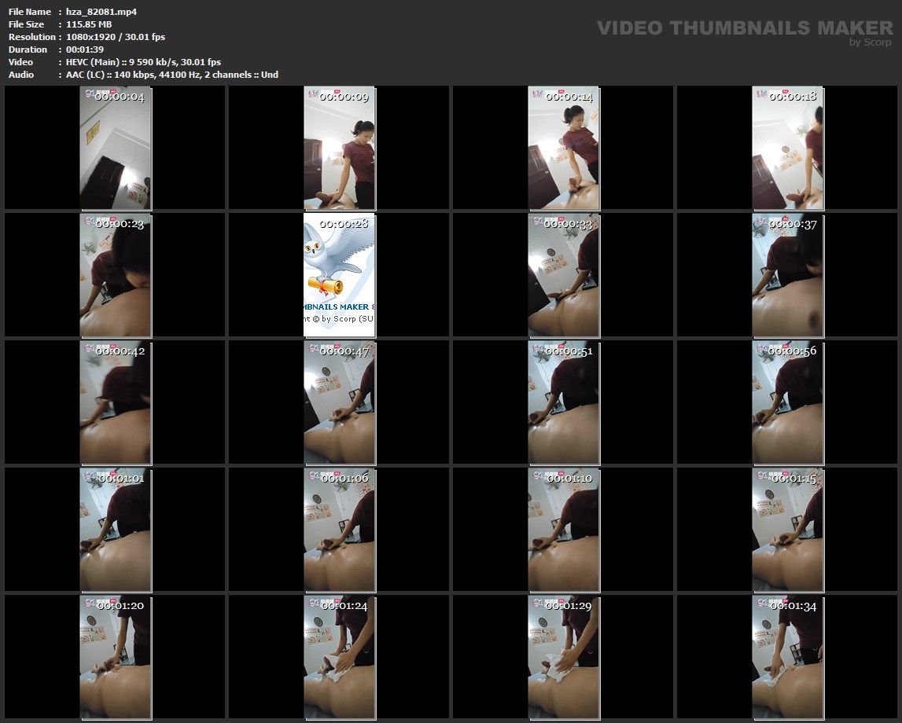Pick the thumbnail labeled 00:01:24
The width and height of the screenshot is (902, 723).
(340, 658)
